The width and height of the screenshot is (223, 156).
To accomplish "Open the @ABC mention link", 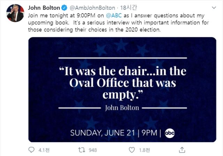I will pyautogui.click(x=114, y=16).
